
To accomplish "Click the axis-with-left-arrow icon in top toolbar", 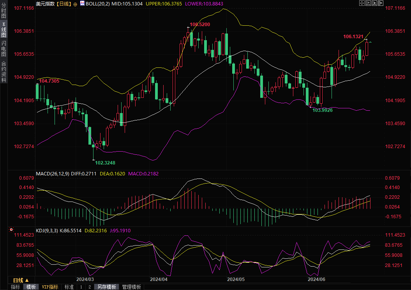I will [x=368, y=3].
